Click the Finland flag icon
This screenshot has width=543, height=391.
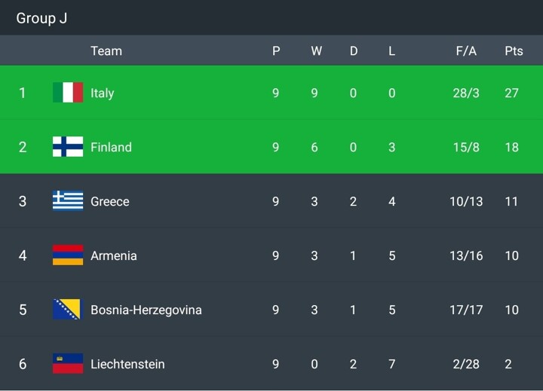[68, 147]
